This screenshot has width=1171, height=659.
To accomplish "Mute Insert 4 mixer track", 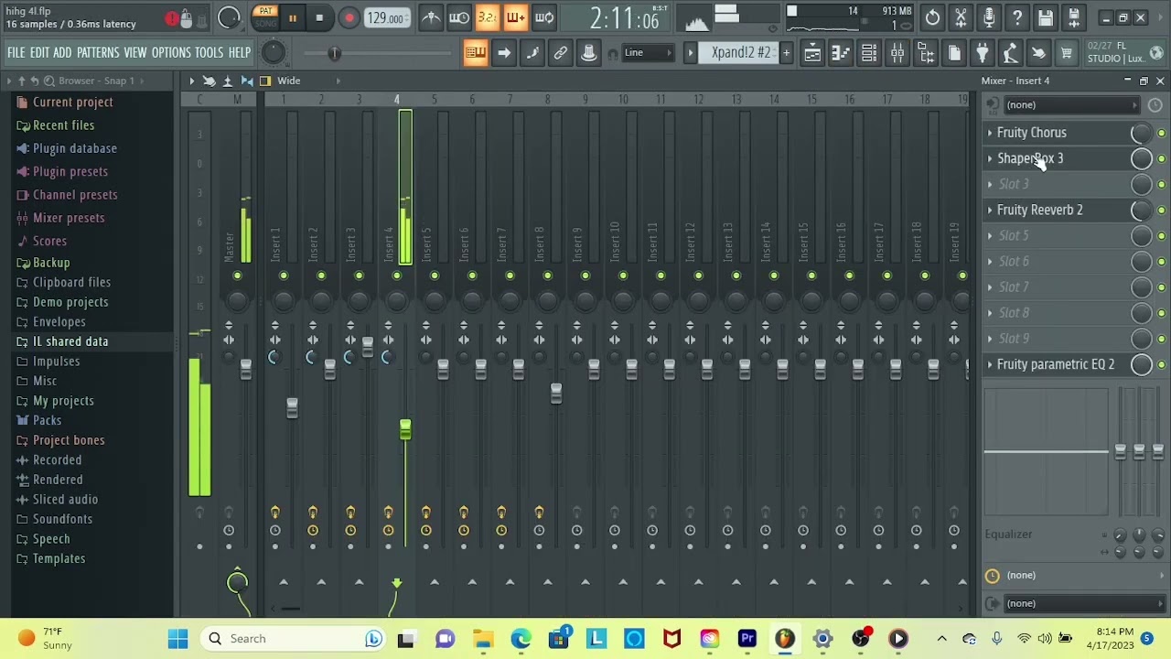I will pos(396,275).
